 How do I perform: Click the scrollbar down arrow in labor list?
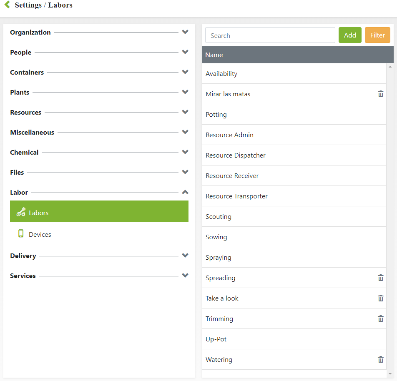click(x=390, y=373)
